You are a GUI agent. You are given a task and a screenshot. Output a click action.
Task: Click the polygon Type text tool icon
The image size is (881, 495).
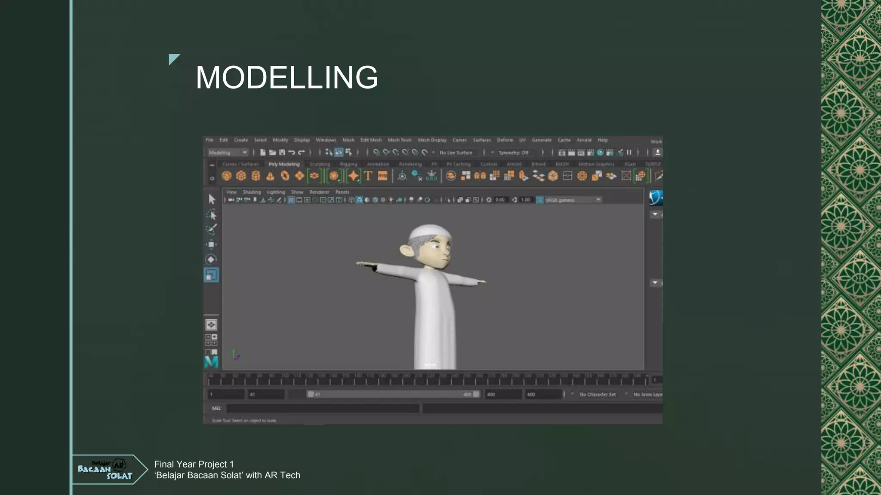368,176
